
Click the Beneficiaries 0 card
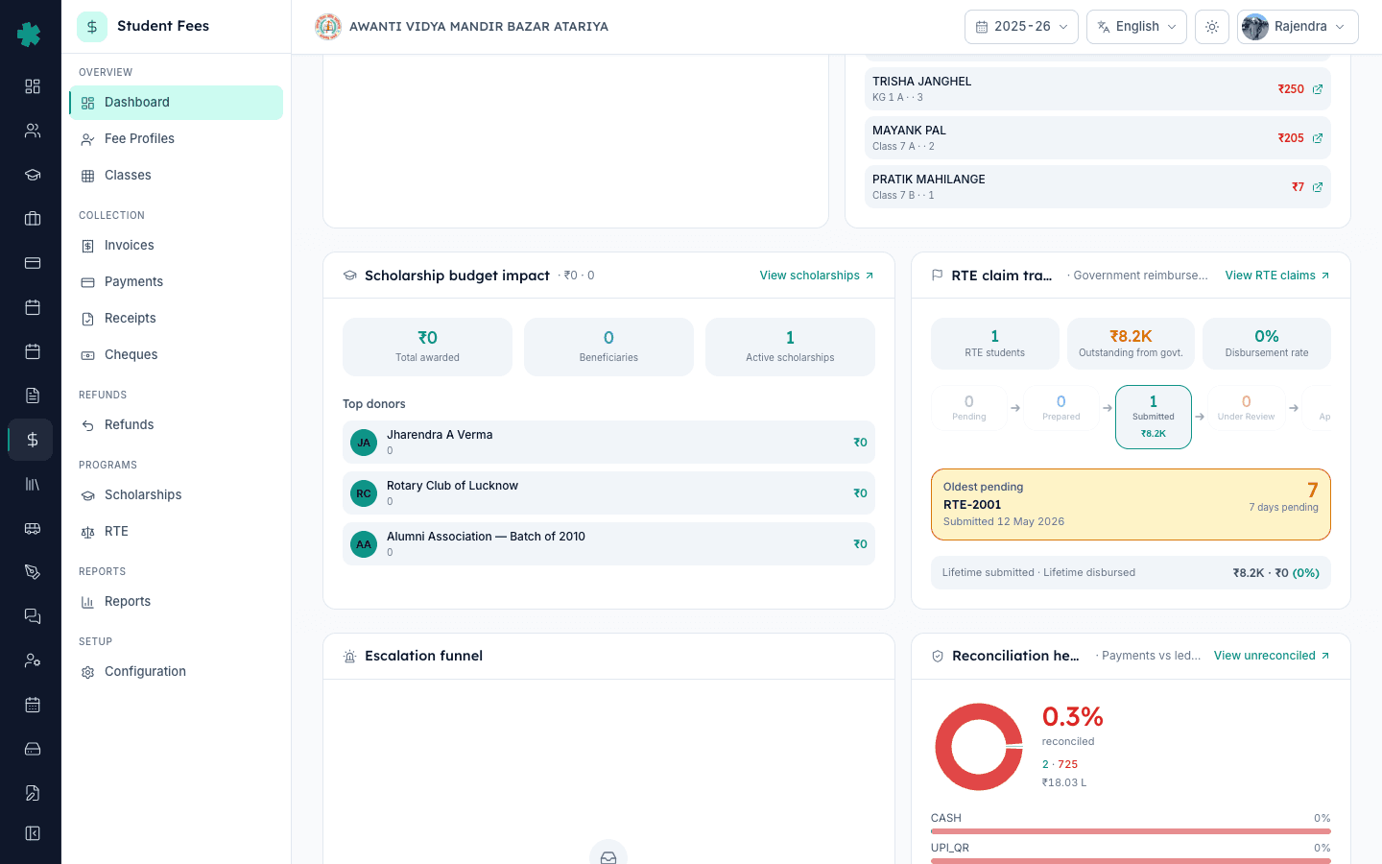click(608, 347)
